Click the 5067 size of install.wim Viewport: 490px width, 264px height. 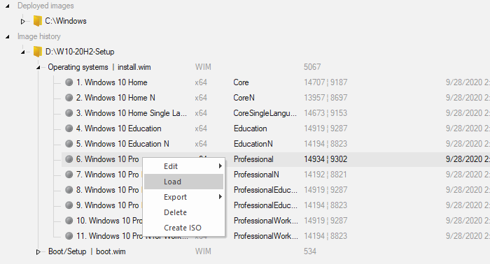click(312, 67)
